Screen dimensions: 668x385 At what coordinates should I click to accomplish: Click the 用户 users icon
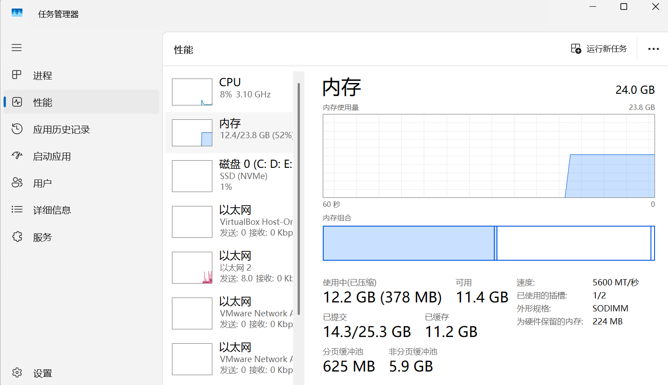pos(17,183)
